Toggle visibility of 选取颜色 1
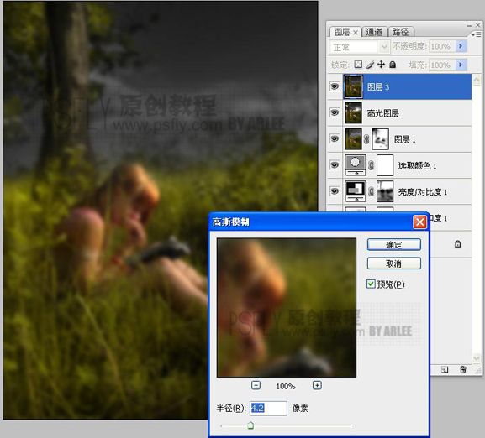 335,164
